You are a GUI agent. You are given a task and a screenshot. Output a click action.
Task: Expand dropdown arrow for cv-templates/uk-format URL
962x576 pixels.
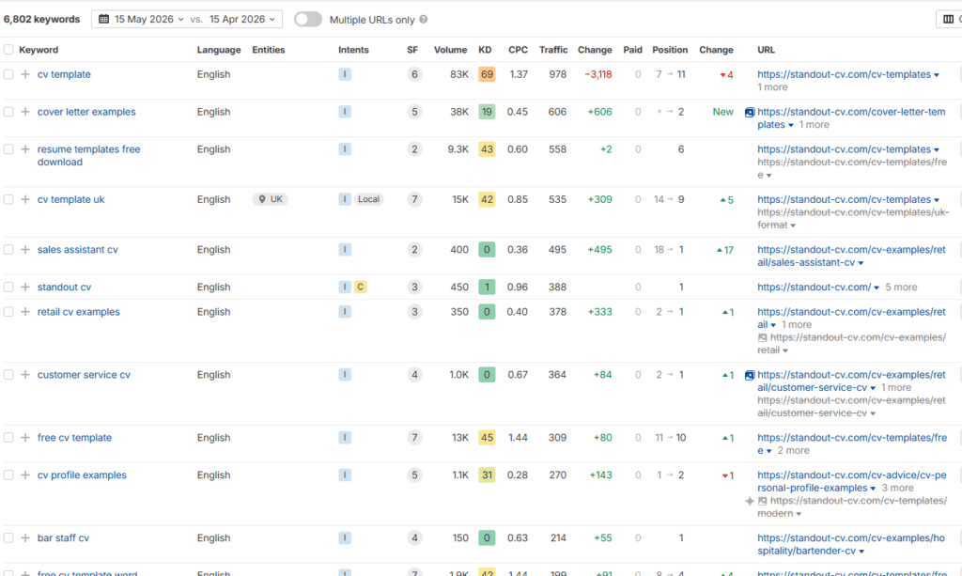coord(793,226)
